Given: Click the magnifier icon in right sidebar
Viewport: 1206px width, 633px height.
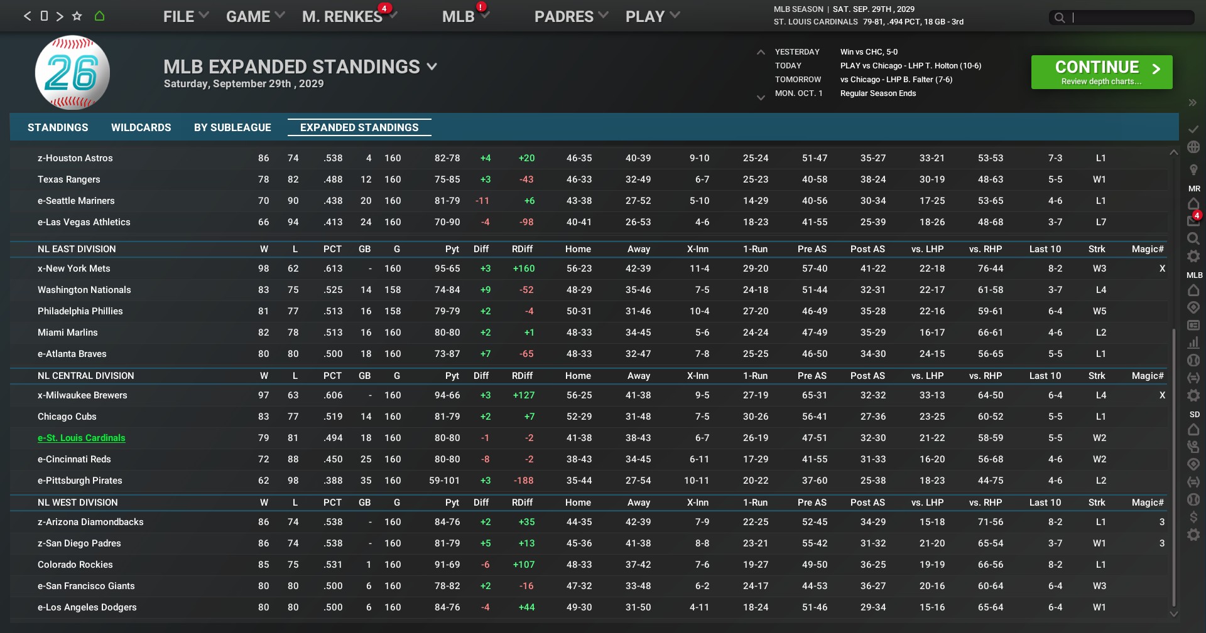Looking at the screenshot, I should (1193, 238).
